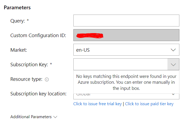Image resolution: width=195 pixels, height=124 pixels.
Task: Open the Market dropdown chevron arrow
Action: [173, 50]
